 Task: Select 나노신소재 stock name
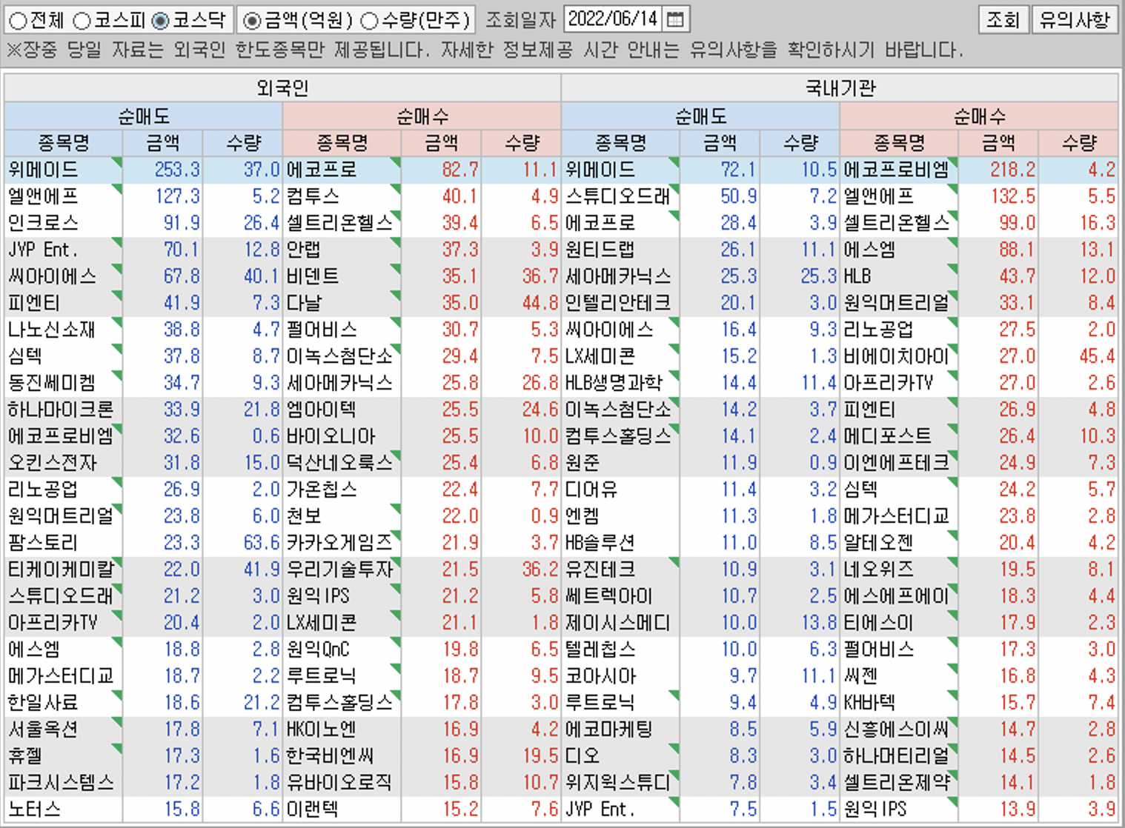click(52, 330)
